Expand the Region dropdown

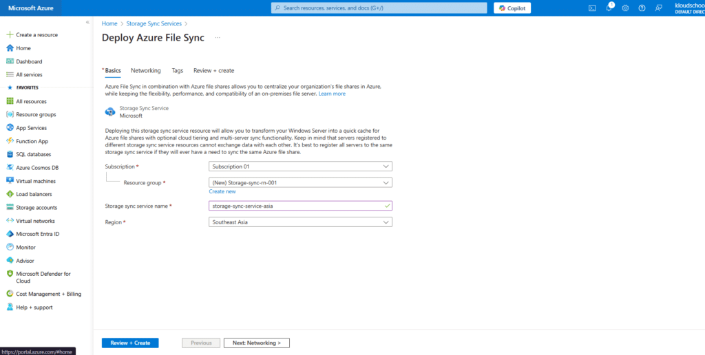pyautogui.click(x=300, y=222)
